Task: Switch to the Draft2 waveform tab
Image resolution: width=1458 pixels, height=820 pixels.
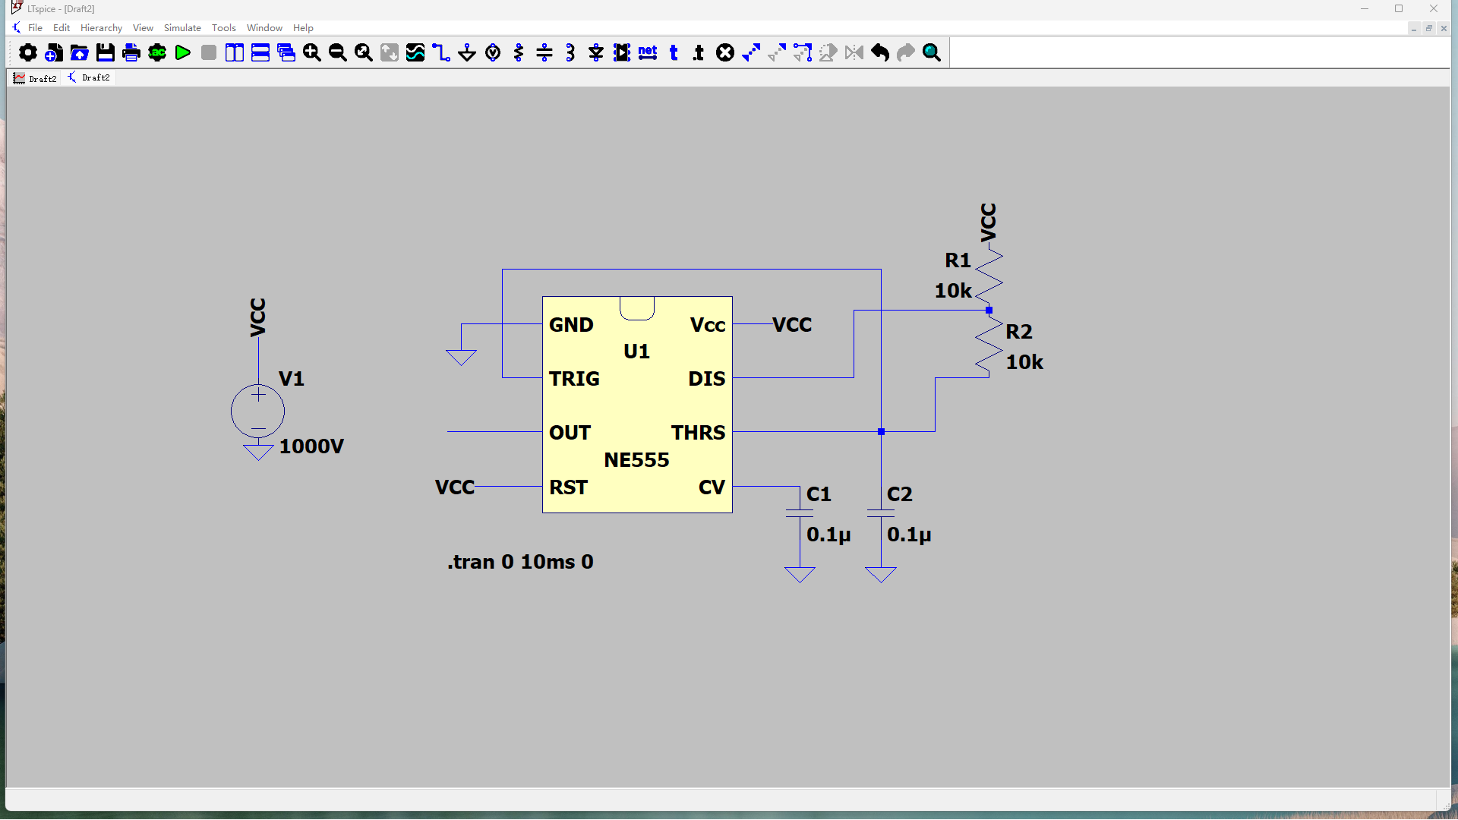Action: tap(35, 78)
